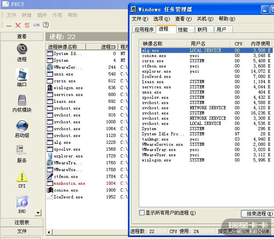Sort by 内存使用 column in Task Manager
The width and height of the screenshot is (274, 239).
[x=259, y=43]
